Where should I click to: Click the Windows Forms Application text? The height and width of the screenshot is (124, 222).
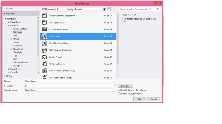[x=62, y=15]
